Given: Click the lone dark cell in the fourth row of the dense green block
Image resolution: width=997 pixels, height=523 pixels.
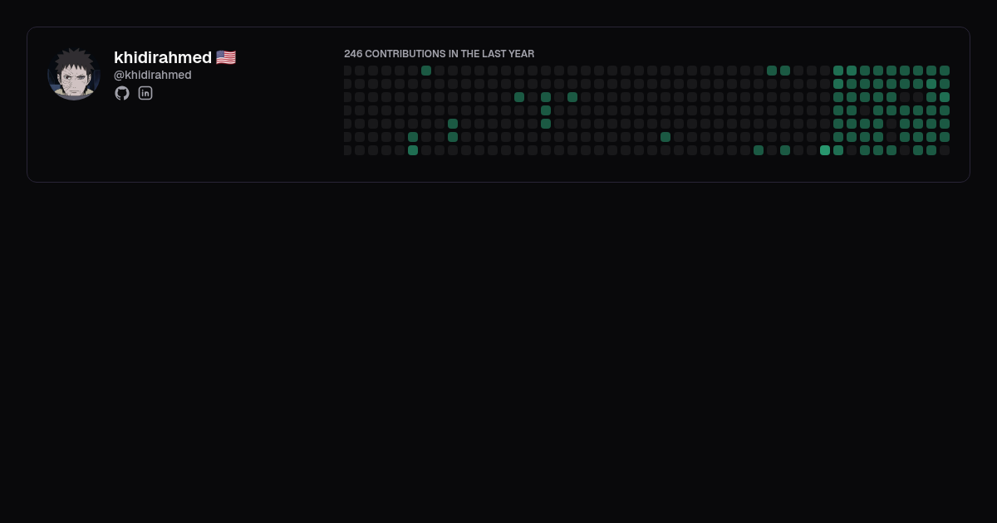Looking at the screenshot, I should pyautogui.click(x=865, y=110).
